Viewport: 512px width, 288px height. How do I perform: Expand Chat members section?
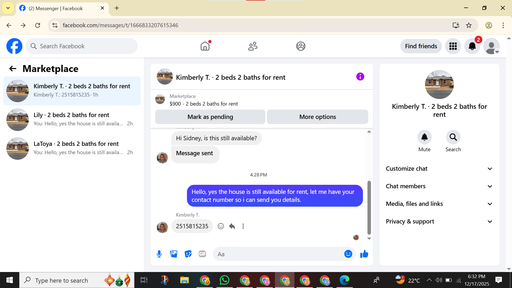(439, 186)
